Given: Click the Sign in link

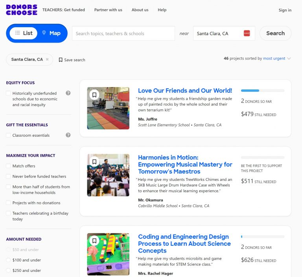Looking at the screenshot, I should click(285, 10).
